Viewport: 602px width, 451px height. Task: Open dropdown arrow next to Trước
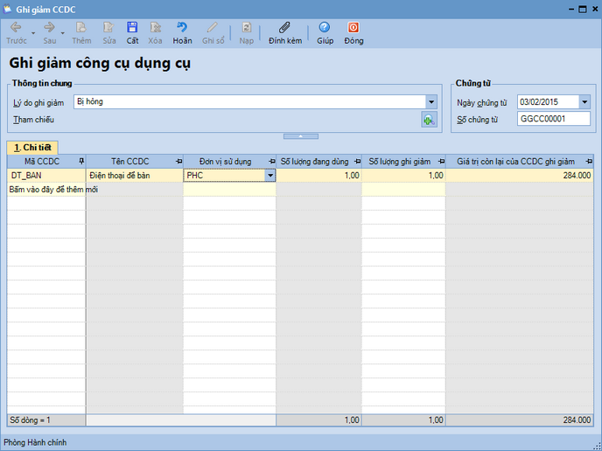point(33,33)
